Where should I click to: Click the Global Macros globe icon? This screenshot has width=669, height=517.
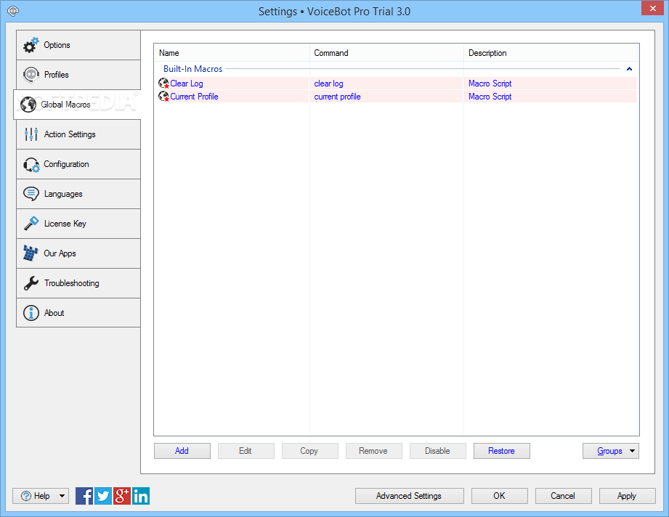coord(28,105)
